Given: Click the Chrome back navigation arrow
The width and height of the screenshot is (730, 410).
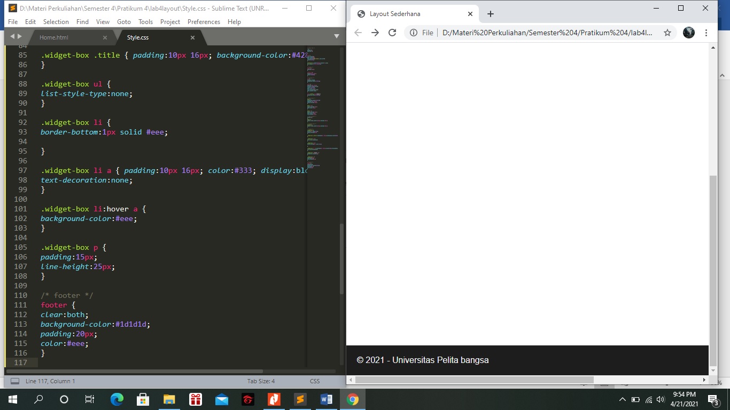Looking at the screenshot, I should [x=357, y=33].
